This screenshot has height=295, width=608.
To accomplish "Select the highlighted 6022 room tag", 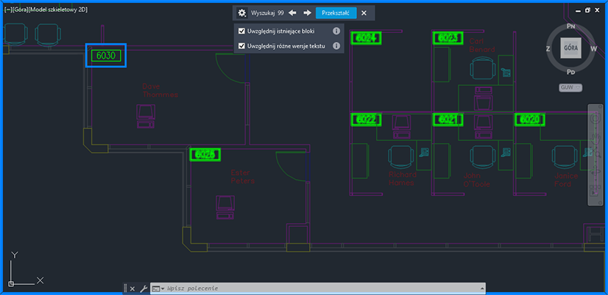I will [366, 120].
